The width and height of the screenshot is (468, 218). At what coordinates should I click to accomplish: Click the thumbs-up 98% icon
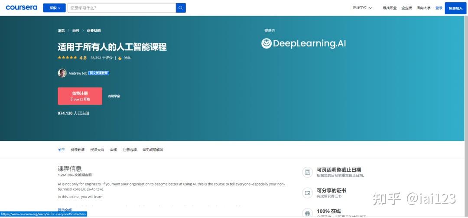(120, 58)
